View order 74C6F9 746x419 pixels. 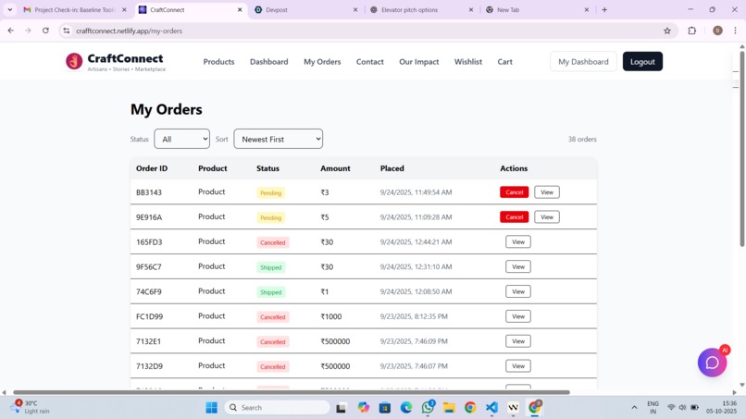pos(518,291)
